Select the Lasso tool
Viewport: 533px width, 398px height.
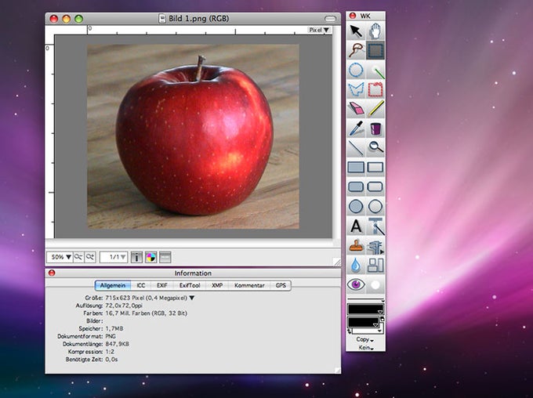(356, 51)
